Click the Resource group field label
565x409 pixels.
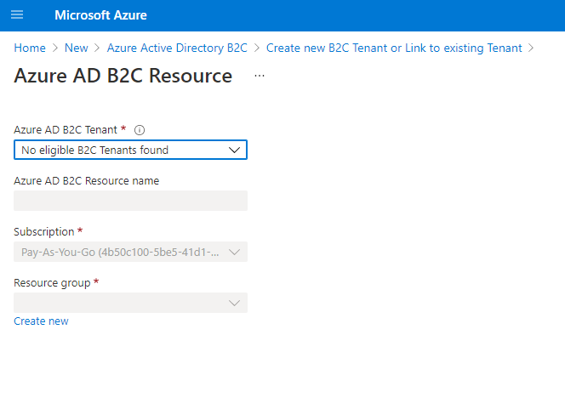52,282
